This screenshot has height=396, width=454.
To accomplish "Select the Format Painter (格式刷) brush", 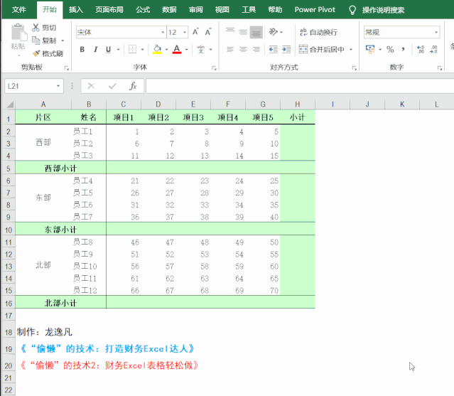I will pos(36,53).
